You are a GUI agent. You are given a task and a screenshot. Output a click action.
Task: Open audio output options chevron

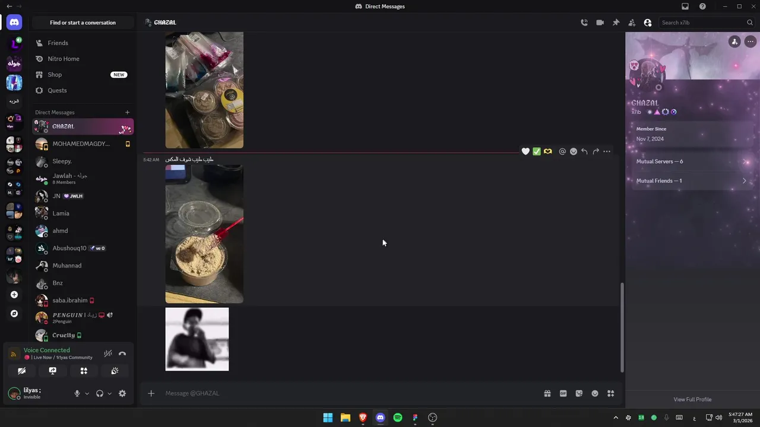109,393
